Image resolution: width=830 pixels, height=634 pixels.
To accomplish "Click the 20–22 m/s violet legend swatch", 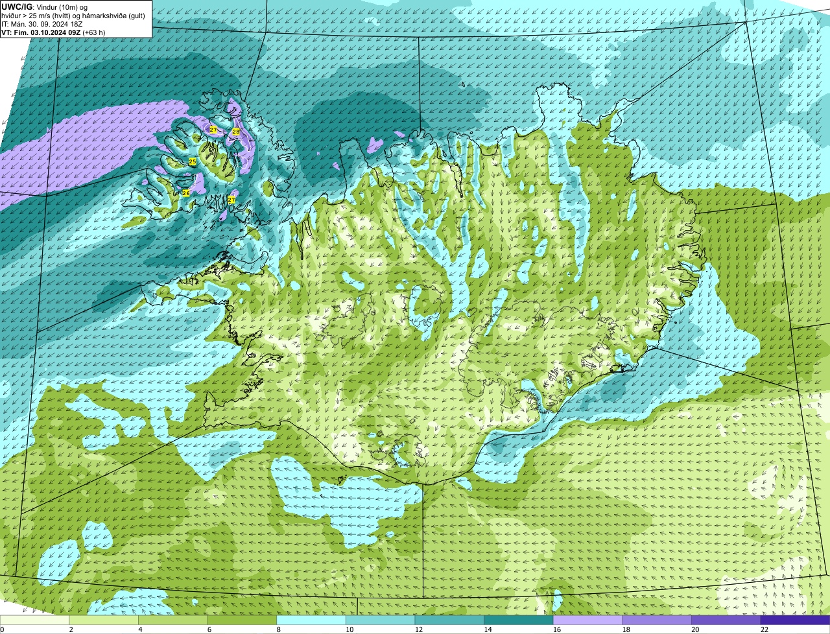I will 726,620.
